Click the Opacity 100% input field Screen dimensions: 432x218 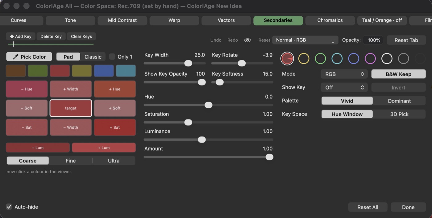(x=373, y=40)
